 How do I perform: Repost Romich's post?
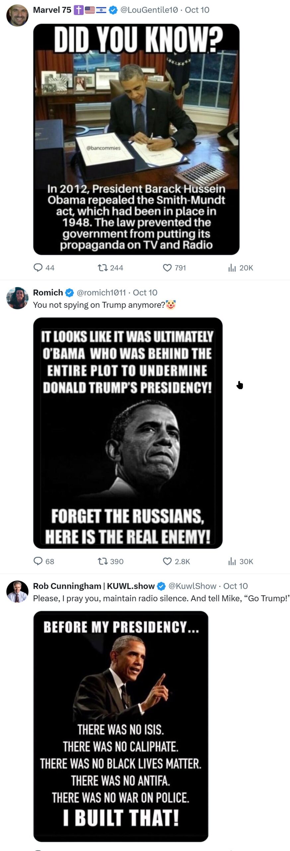[103, 561]
